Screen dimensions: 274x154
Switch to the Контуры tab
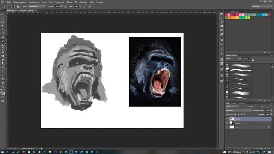242,104
